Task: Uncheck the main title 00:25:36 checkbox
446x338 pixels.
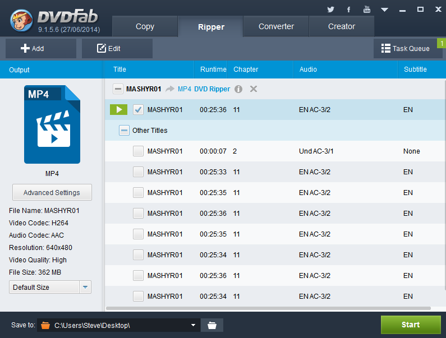Action: [x=138, y=110]
